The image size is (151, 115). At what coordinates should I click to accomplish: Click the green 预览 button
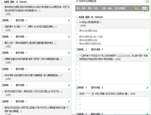[x=136, y=8]
